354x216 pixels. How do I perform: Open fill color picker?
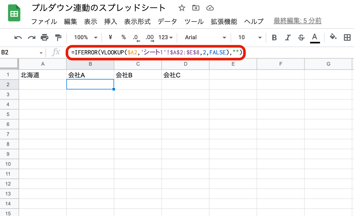coord(333,37)
